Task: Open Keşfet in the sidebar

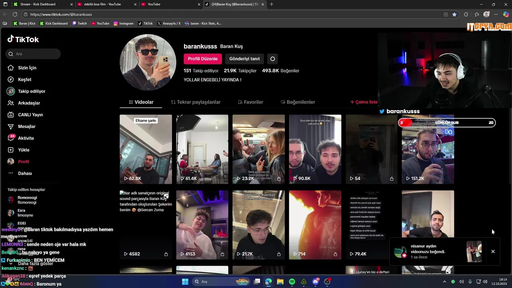Action: click(19, 80)
